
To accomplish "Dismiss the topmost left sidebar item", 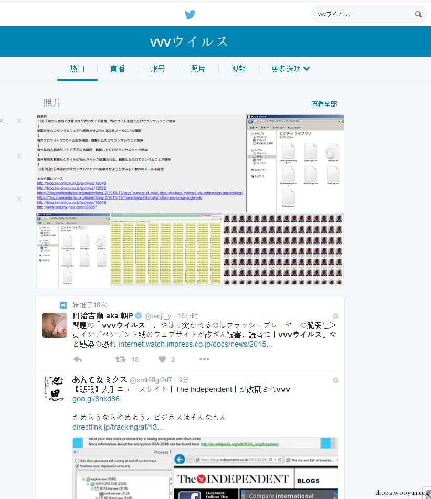I will click(x=19, y=121).
